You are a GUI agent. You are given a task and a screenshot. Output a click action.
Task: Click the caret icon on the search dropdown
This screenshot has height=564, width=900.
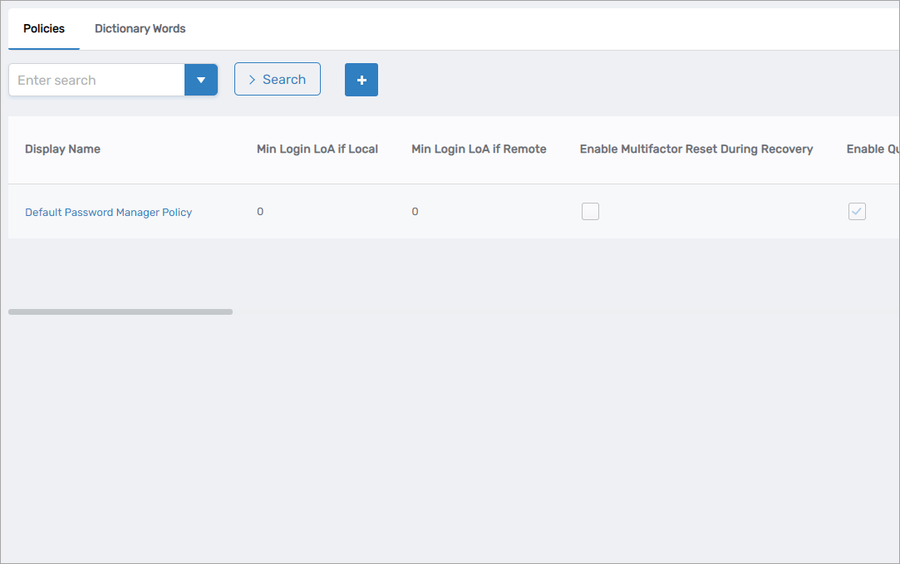click(x=201, y=79)
